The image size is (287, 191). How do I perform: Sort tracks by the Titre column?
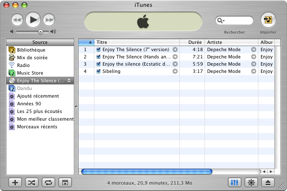(137, 42)
